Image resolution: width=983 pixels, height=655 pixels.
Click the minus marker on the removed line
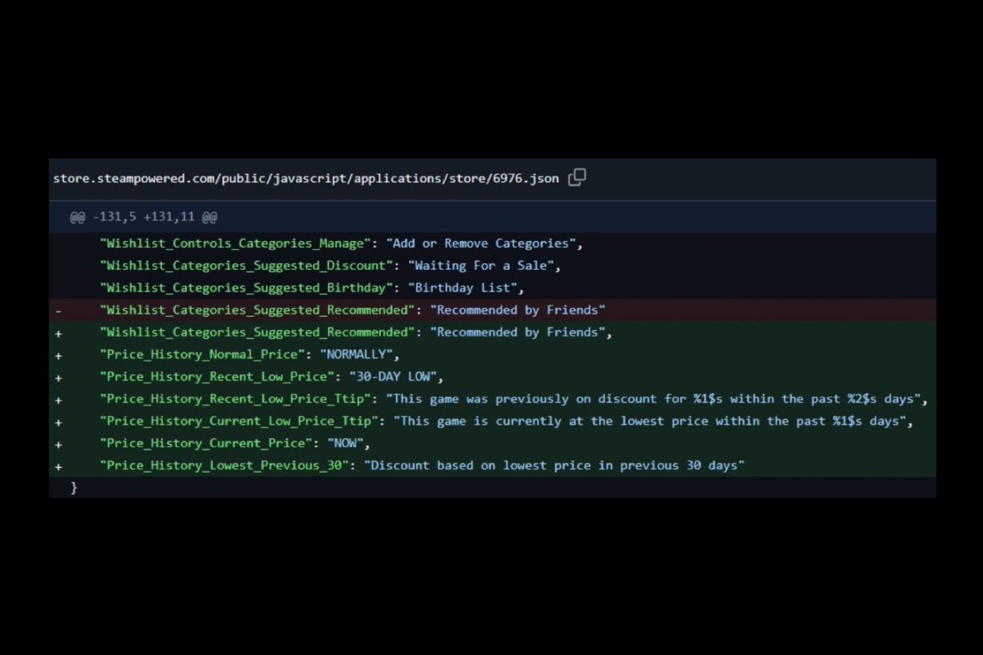58,311
